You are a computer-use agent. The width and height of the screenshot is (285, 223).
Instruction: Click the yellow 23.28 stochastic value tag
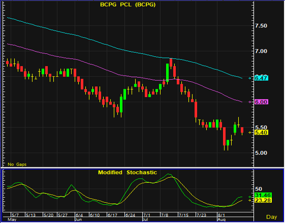[x=263, y=200]
